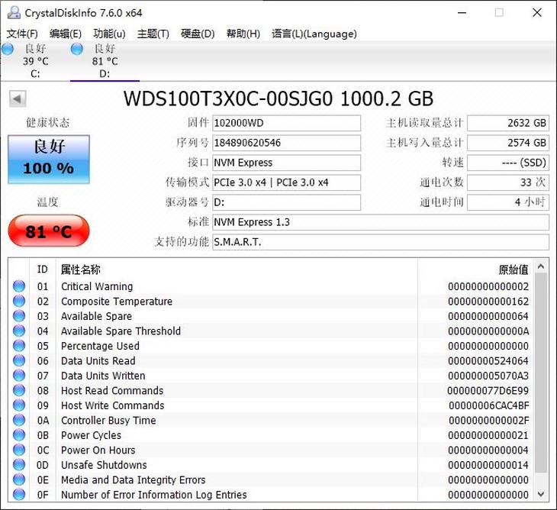Click the CrystalDiskInfo app icon in title bar
The height and width of the screenshot is (510, 557).
[x=14, y=13]
